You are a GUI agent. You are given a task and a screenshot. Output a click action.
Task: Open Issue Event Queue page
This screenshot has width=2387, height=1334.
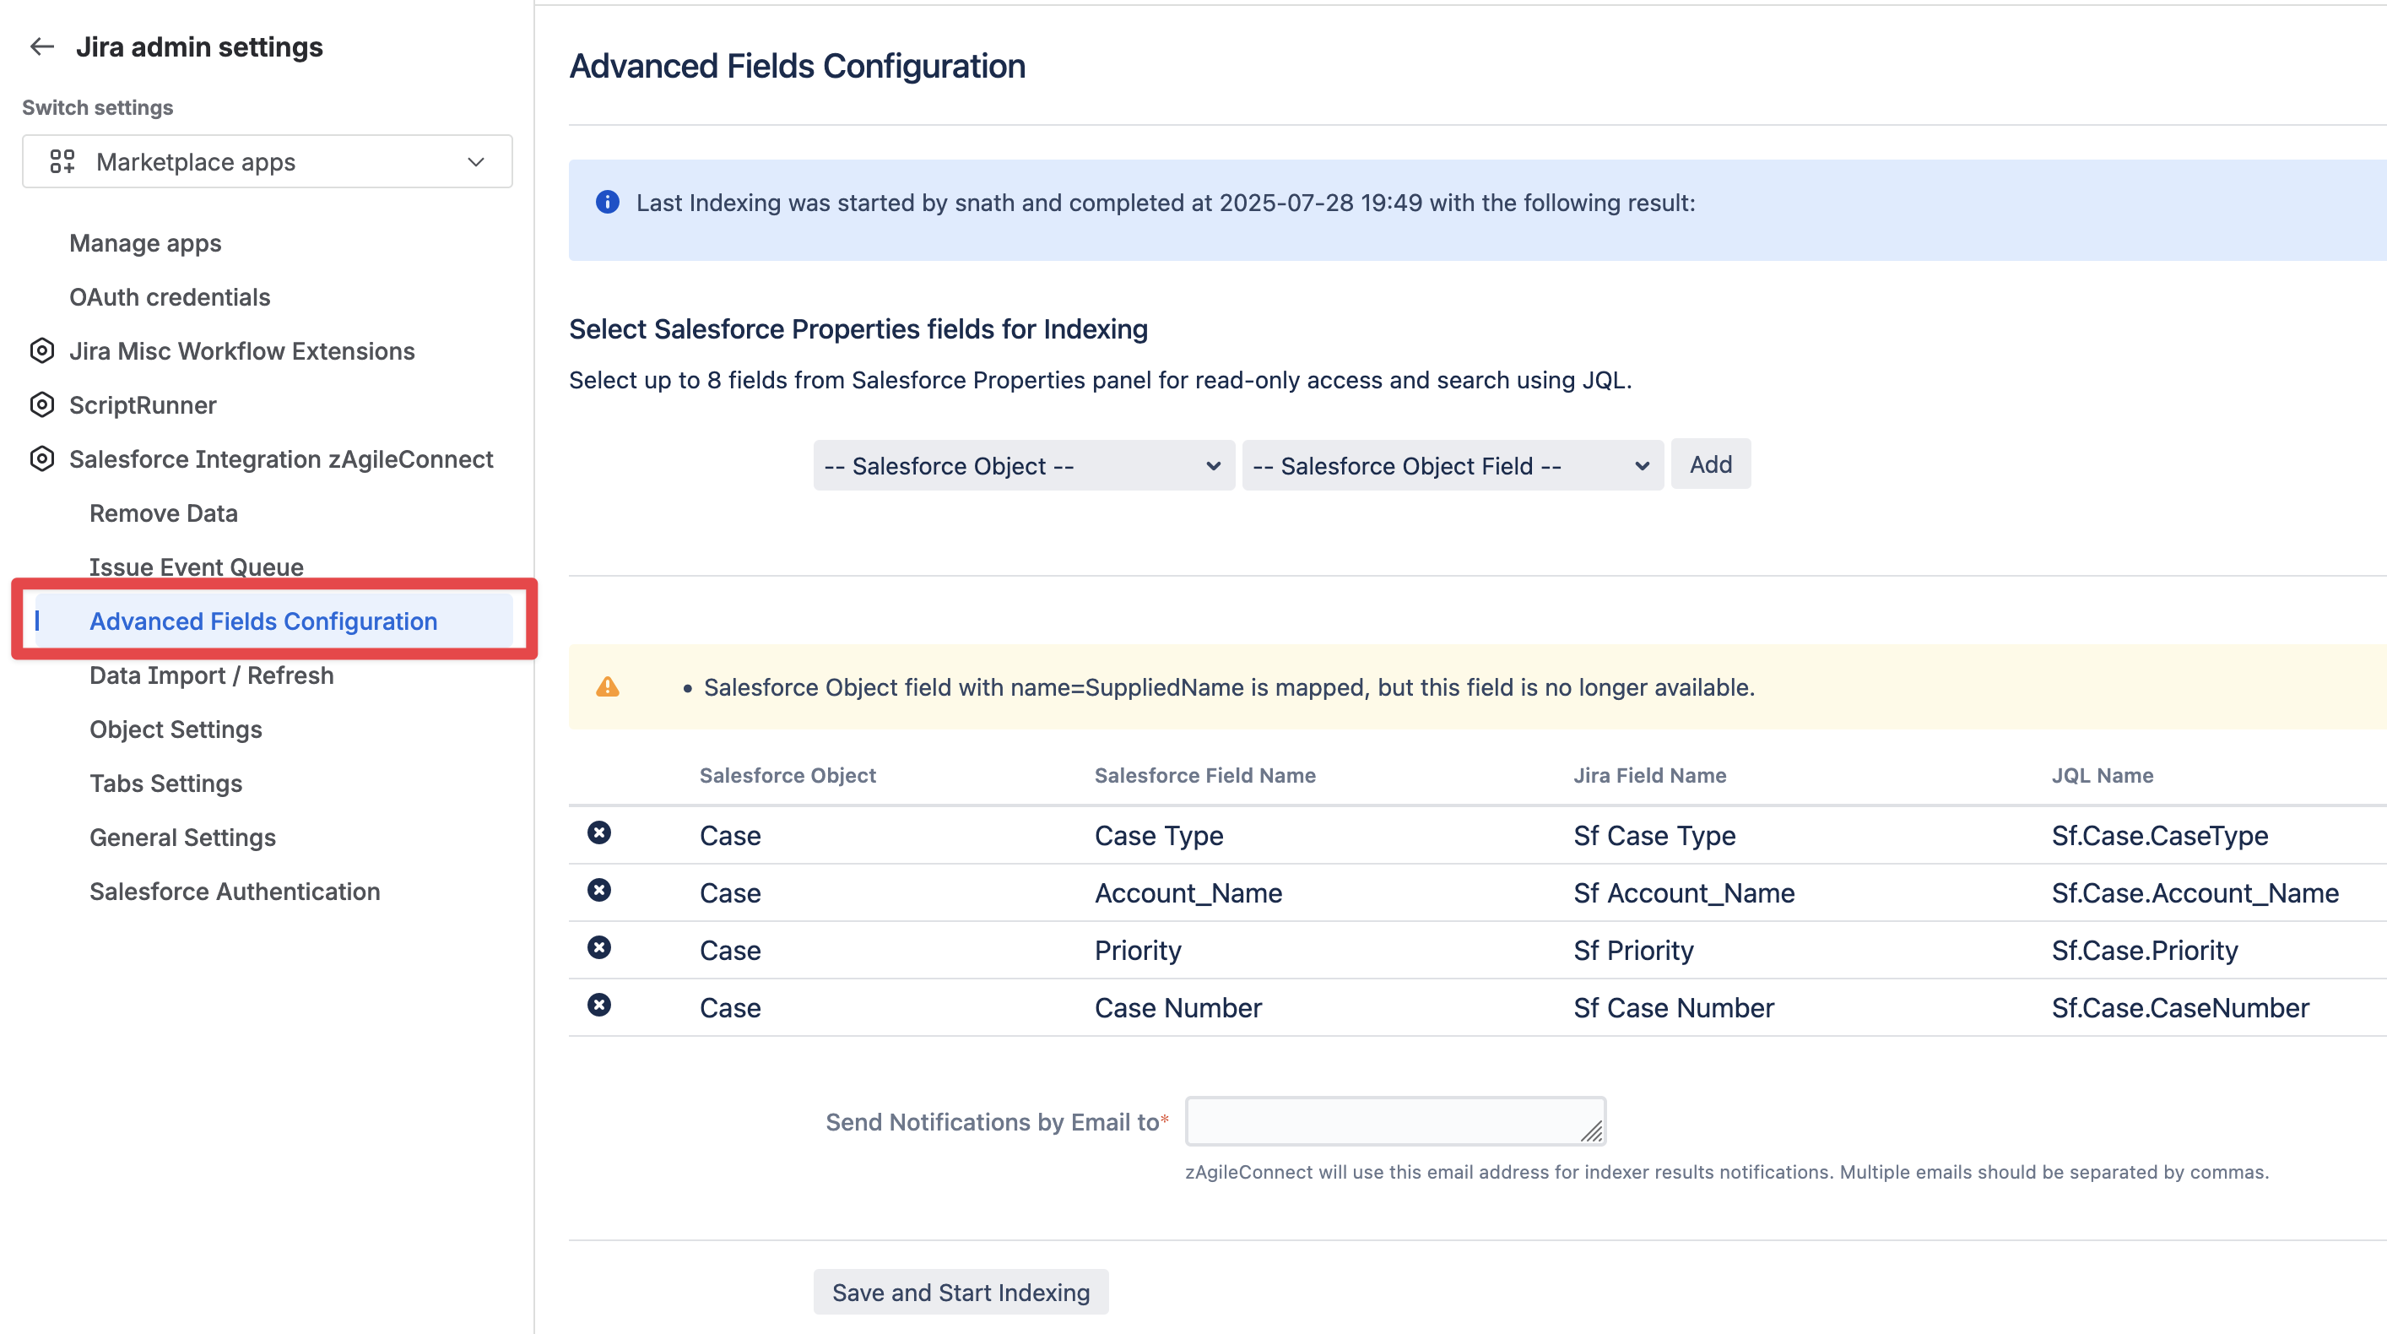[197, 567]
